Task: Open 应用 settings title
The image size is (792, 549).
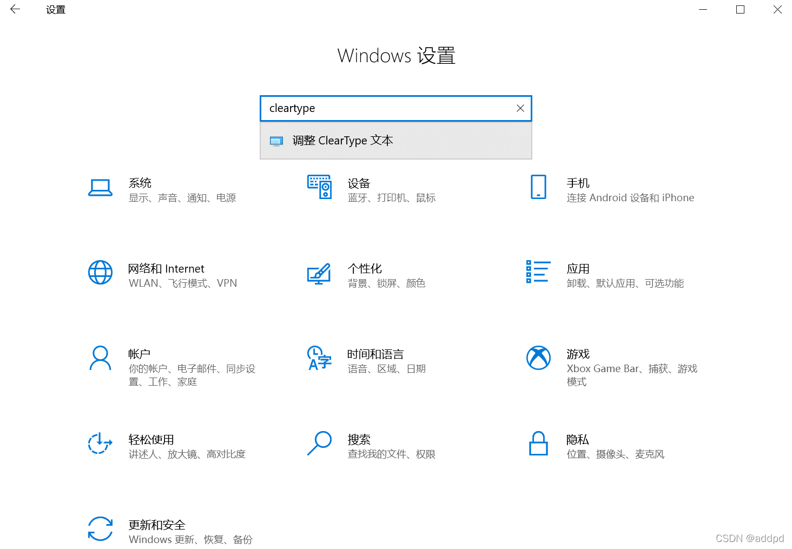Action: pyautogui.click(x=578, y=269)
